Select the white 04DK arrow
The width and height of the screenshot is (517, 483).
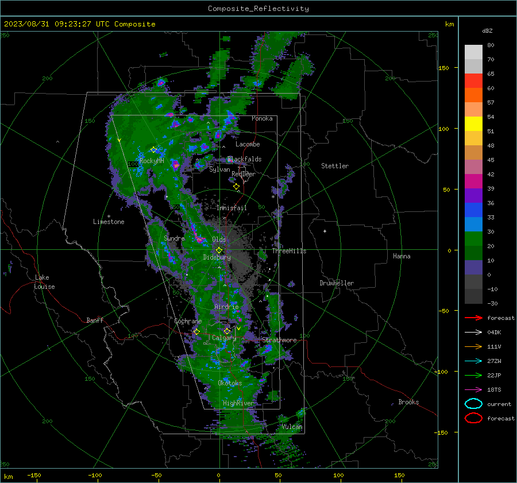[473, 333]
